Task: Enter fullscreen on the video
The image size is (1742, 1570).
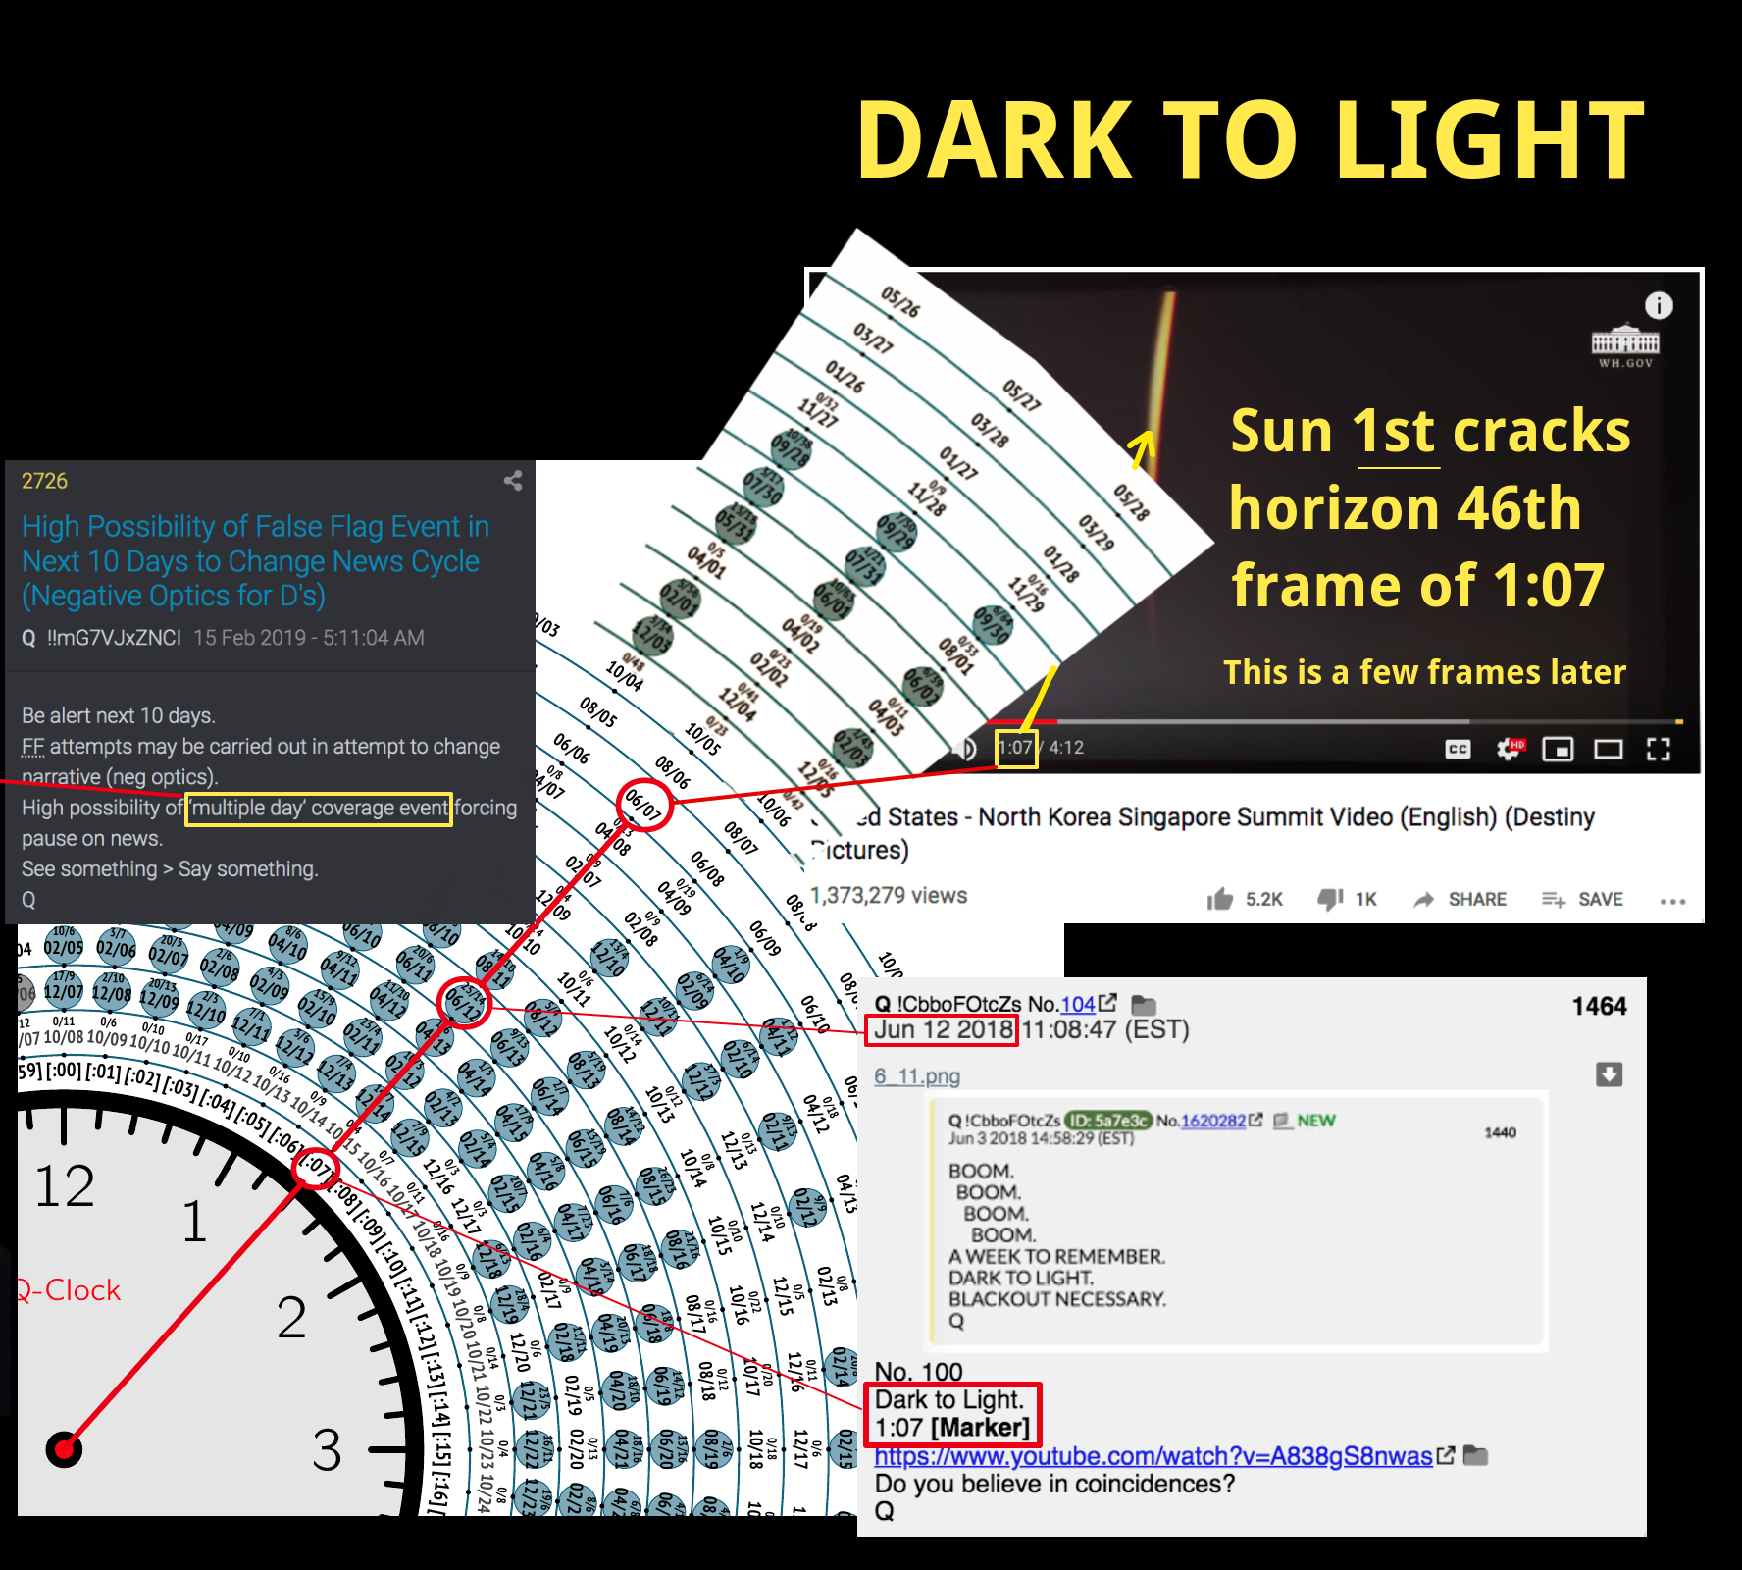Action: pos(1659,750)
